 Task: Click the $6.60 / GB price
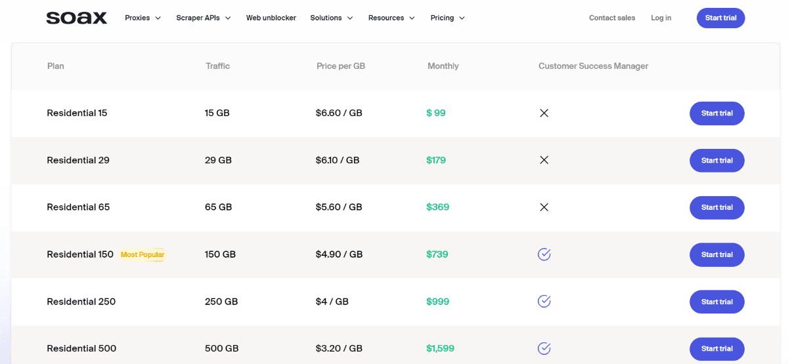tap(339, 113)
